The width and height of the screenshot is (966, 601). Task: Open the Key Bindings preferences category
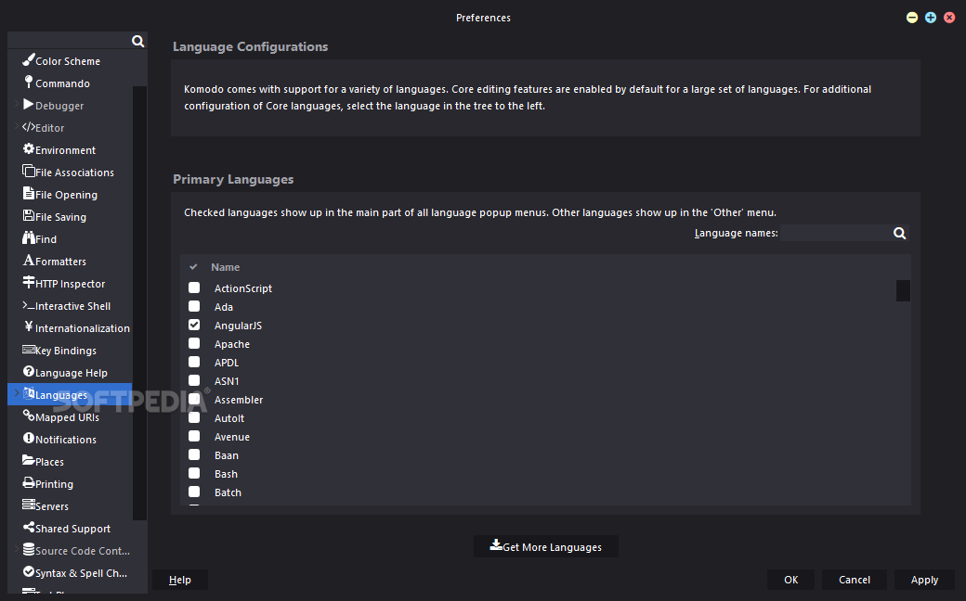coord(70,350)
